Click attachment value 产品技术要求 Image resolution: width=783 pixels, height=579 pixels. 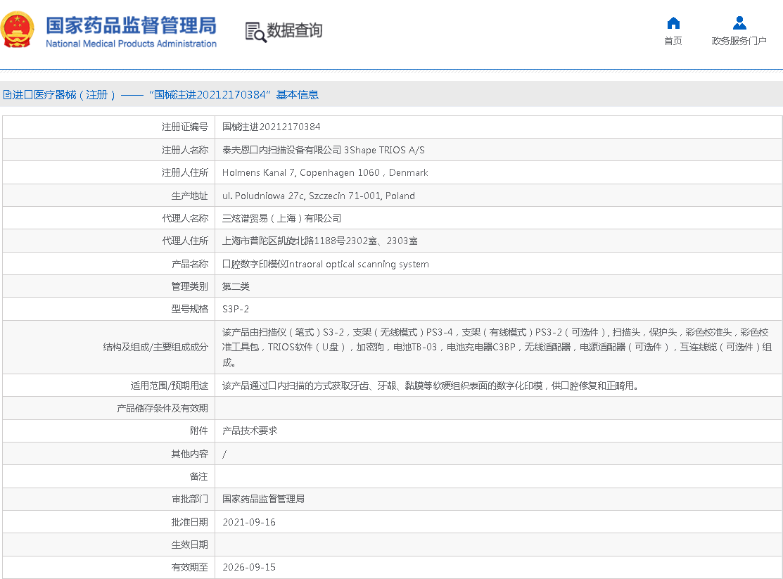tap(250, 431)
